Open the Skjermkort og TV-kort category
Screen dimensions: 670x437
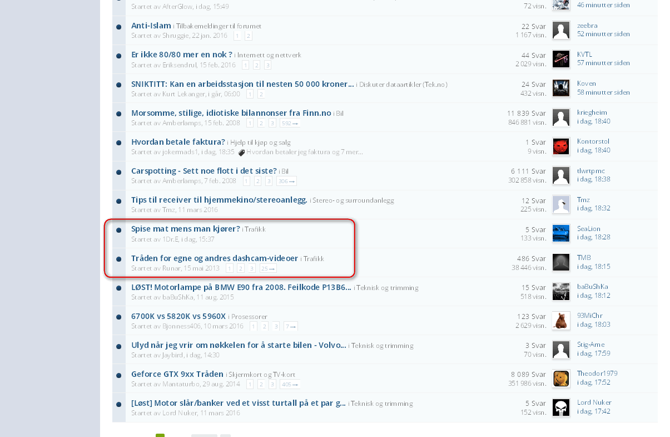pos(262,374)
